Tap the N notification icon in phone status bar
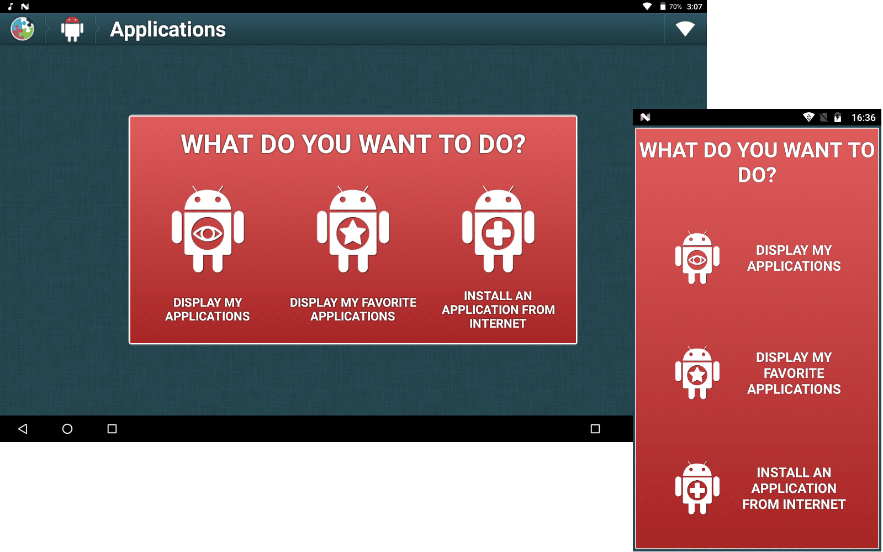883x552 pixels. pos(645,117)
